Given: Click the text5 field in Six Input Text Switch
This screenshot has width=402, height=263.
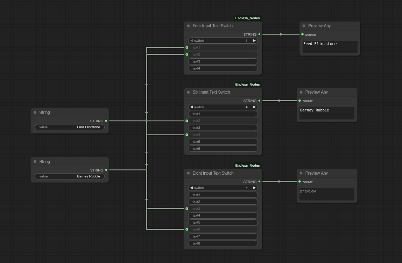Looking at the screenshot, I should [223, 142].
